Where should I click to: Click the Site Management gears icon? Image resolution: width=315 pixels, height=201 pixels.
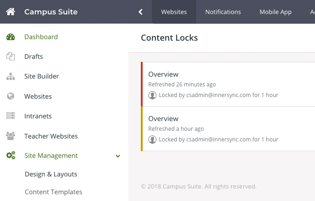(x=11, y=156)
